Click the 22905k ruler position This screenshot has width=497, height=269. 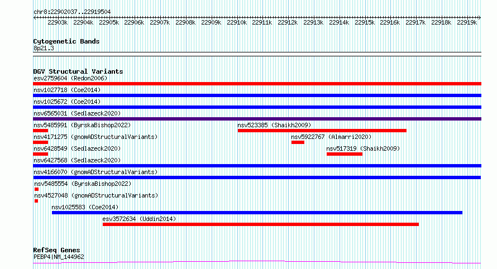coord(109,22)
